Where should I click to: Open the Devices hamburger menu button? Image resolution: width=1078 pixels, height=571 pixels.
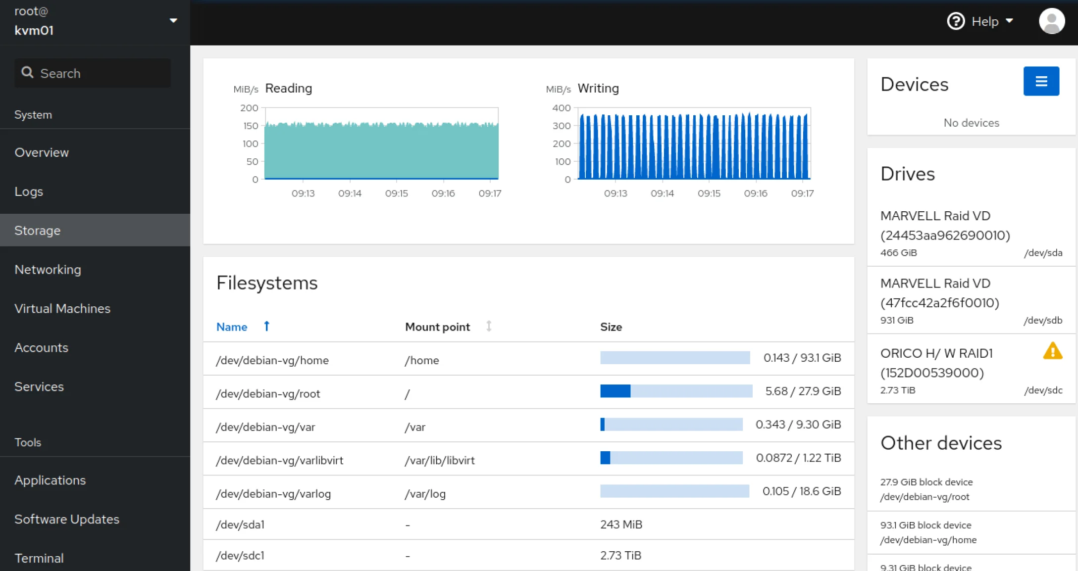[1041, 81]
